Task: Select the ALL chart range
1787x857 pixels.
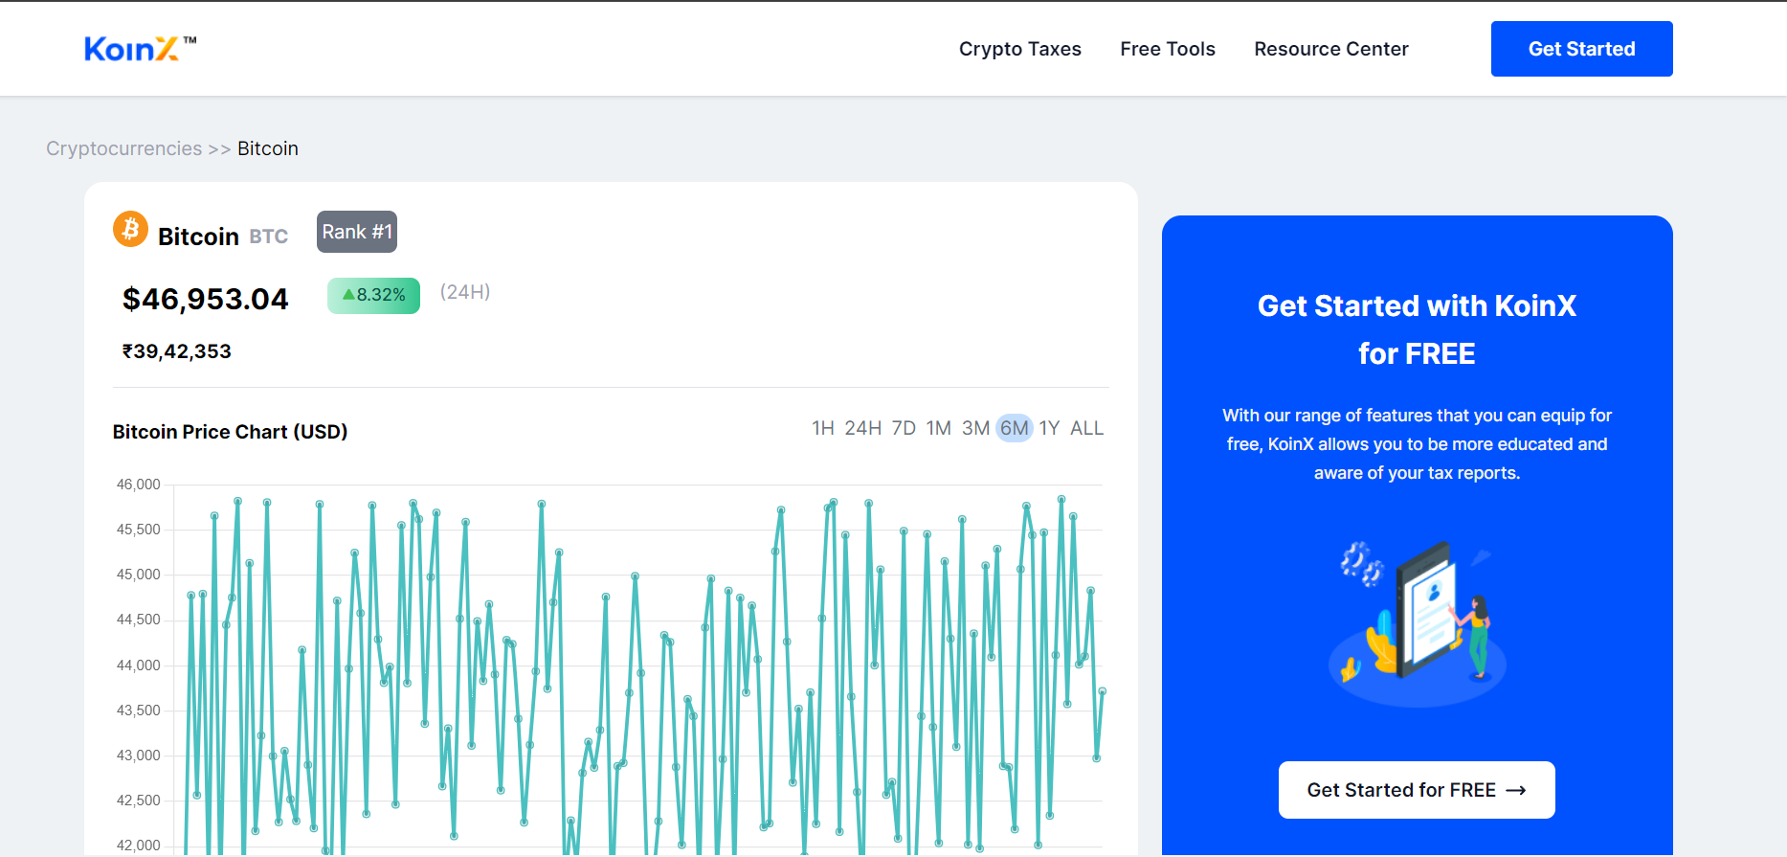Action: click(1086, 428)
